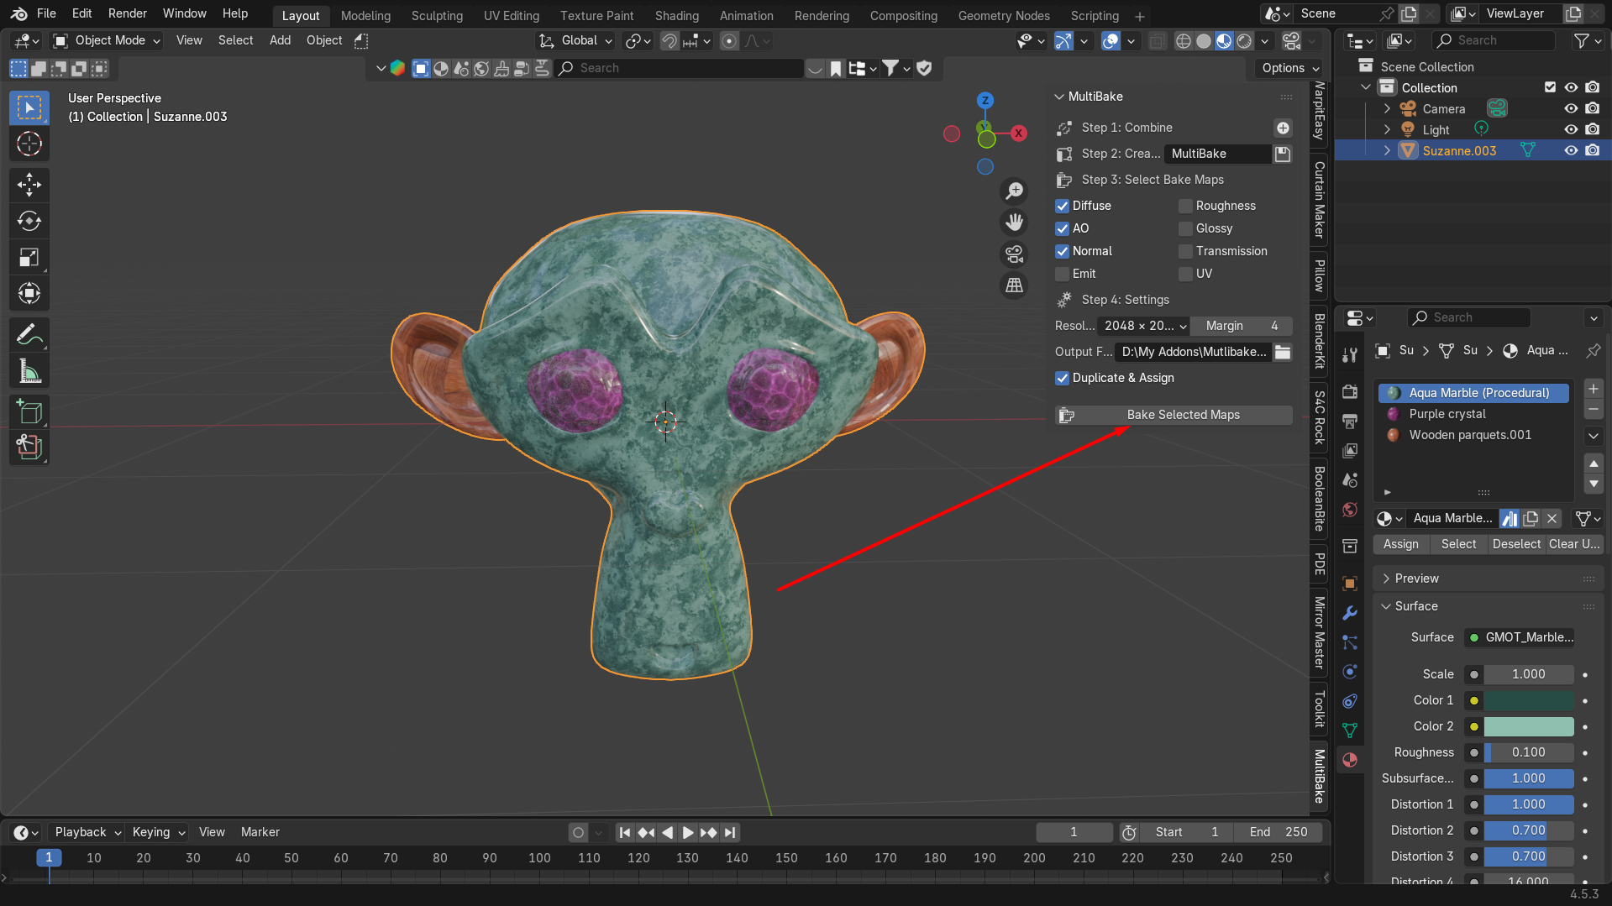
Task: Select the Add Cube tool
Action: tap(29, 411)
